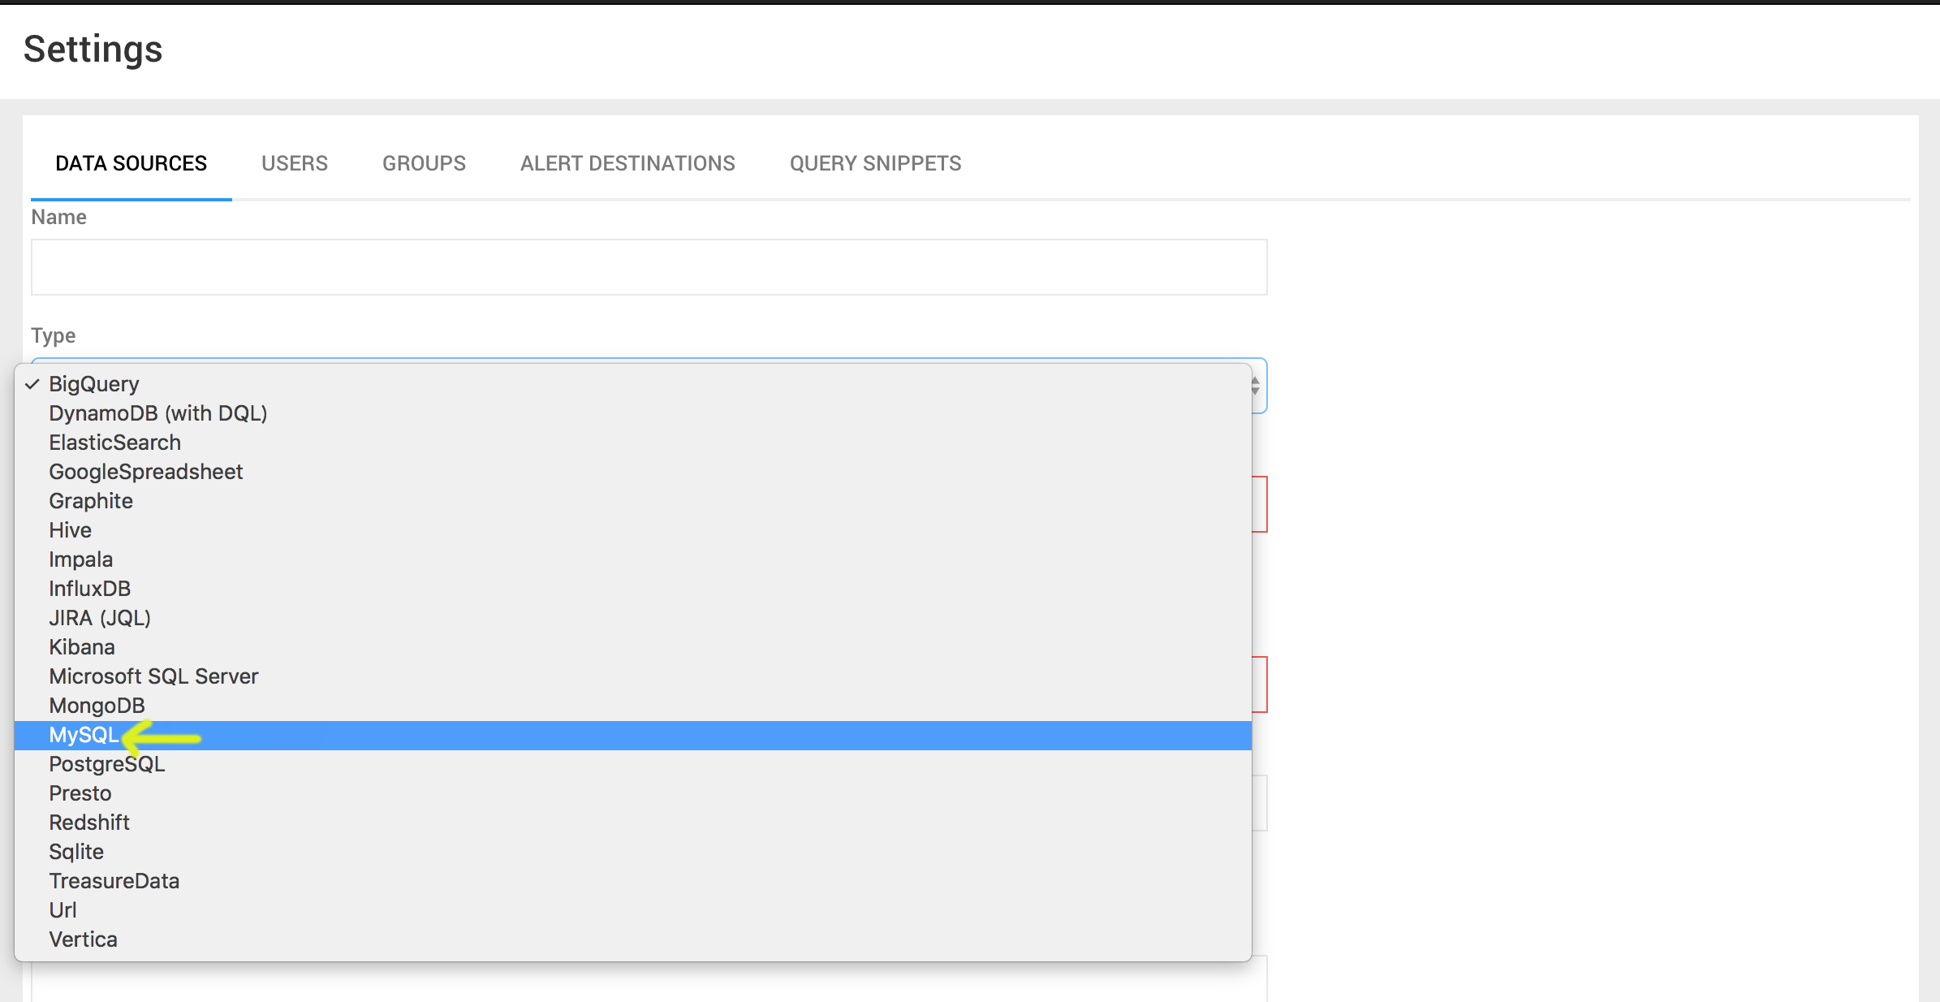Viewport: 1940px width, 1002px height.
Task: Choose TreasureData from the type options
Action: pos(114,880)
